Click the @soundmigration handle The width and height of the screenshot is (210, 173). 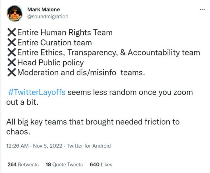[x=48, y=16]
